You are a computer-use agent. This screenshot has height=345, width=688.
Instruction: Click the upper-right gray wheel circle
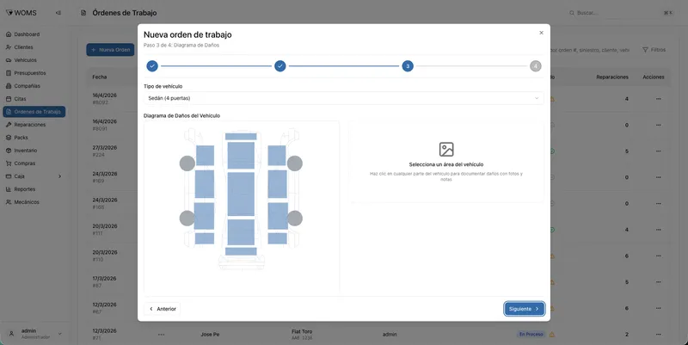tap(294, 163)
